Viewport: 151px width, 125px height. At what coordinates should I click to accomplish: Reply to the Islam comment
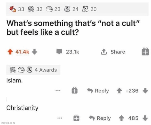click(97, 90)
